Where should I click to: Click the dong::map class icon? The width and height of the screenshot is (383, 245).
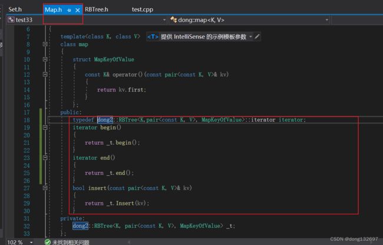tap(173, 19)
